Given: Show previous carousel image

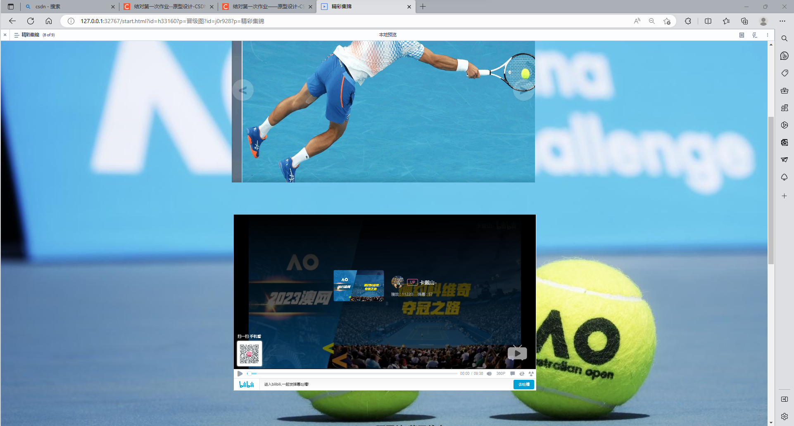Looking at the screenshot, I should [x=243, y=90].
